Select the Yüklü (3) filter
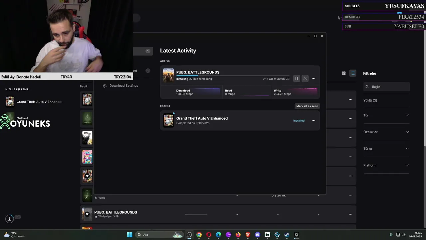The image size is (426, 240). point(370,100)
